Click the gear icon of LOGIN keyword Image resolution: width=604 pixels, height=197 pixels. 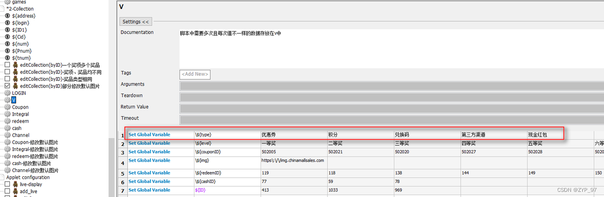[x=8, y=93]
